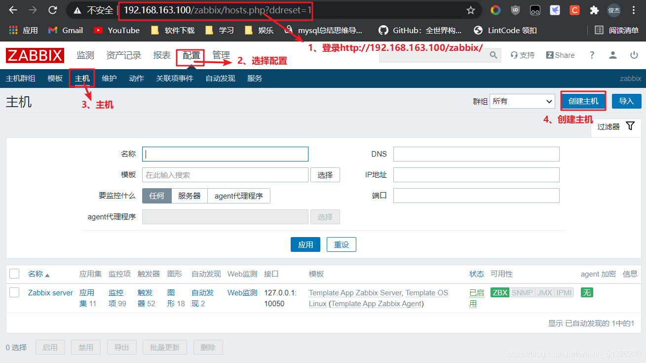Toggle the filter funnel icon
The height and width of the screenshot is (363, 646).
click(x=630, y=126)
